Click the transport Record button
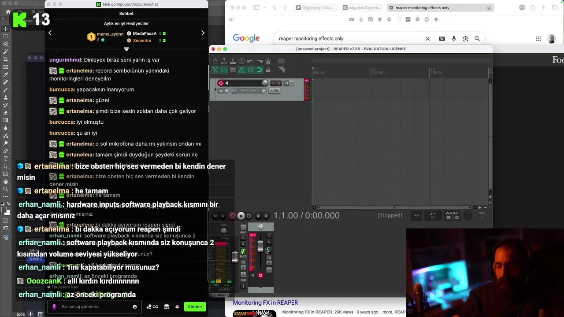This screenshot has width=564, height=317. (x=232, y=216)
